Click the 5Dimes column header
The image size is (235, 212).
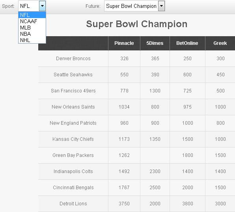click(x=155, y=43)
